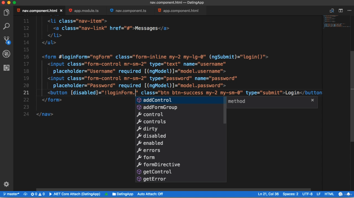Choose getError from the suggestion list
The height and width of the screenshot is (198, 354).
point(179,179)
